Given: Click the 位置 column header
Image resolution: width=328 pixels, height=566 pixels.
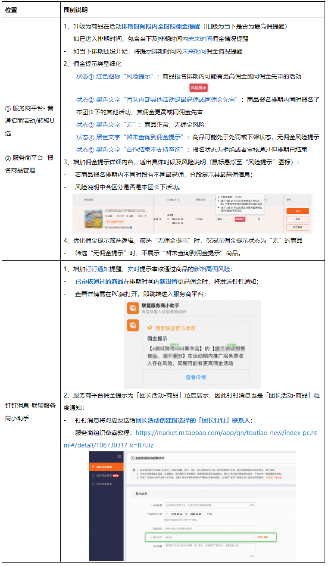Looking at the screenshot, I should coord(11,10).
